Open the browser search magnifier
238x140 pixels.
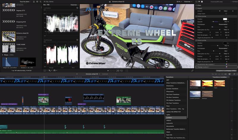40,2
